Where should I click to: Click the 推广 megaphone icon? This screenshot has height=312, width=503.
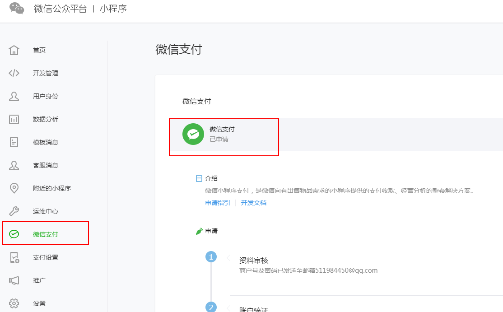[x=14, y=280]
